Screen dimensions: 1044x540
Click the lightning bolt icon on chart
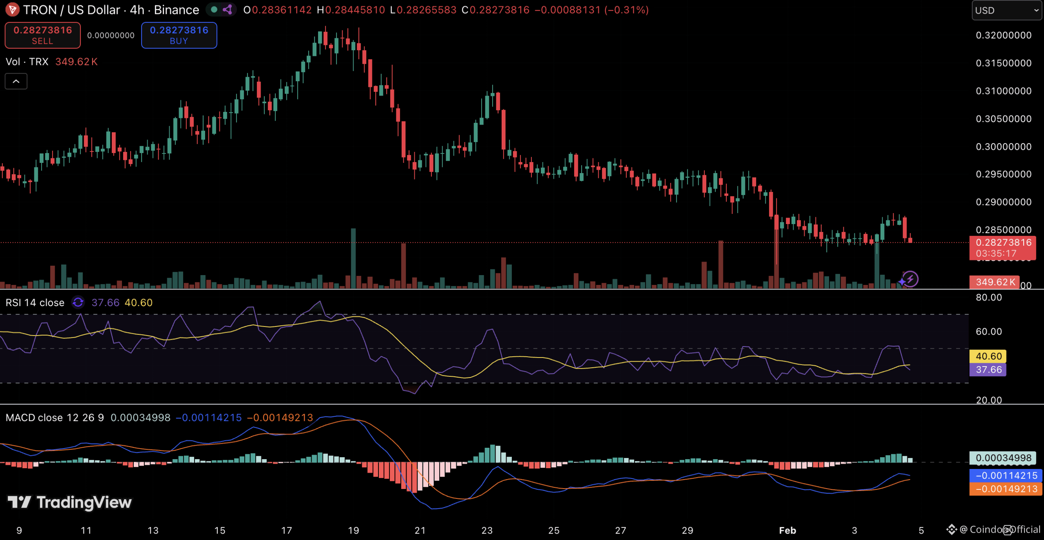tap(911, 279)
